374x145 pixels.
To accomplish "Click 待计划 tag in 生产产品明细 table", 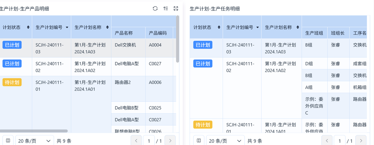I will (x=12, y=82).
